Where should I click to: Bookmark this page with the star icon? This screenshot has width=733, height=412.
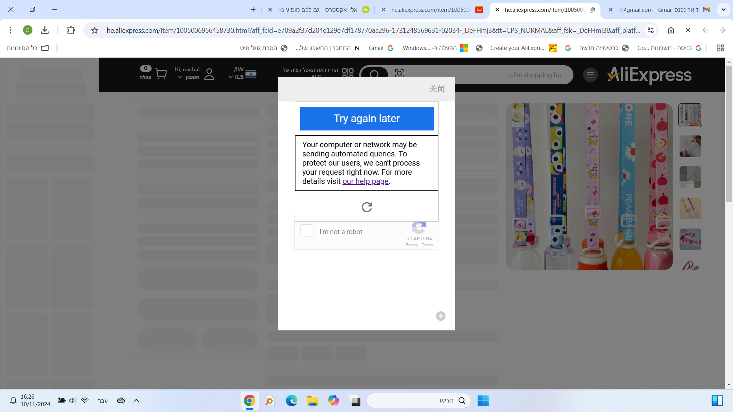point(95,30)
